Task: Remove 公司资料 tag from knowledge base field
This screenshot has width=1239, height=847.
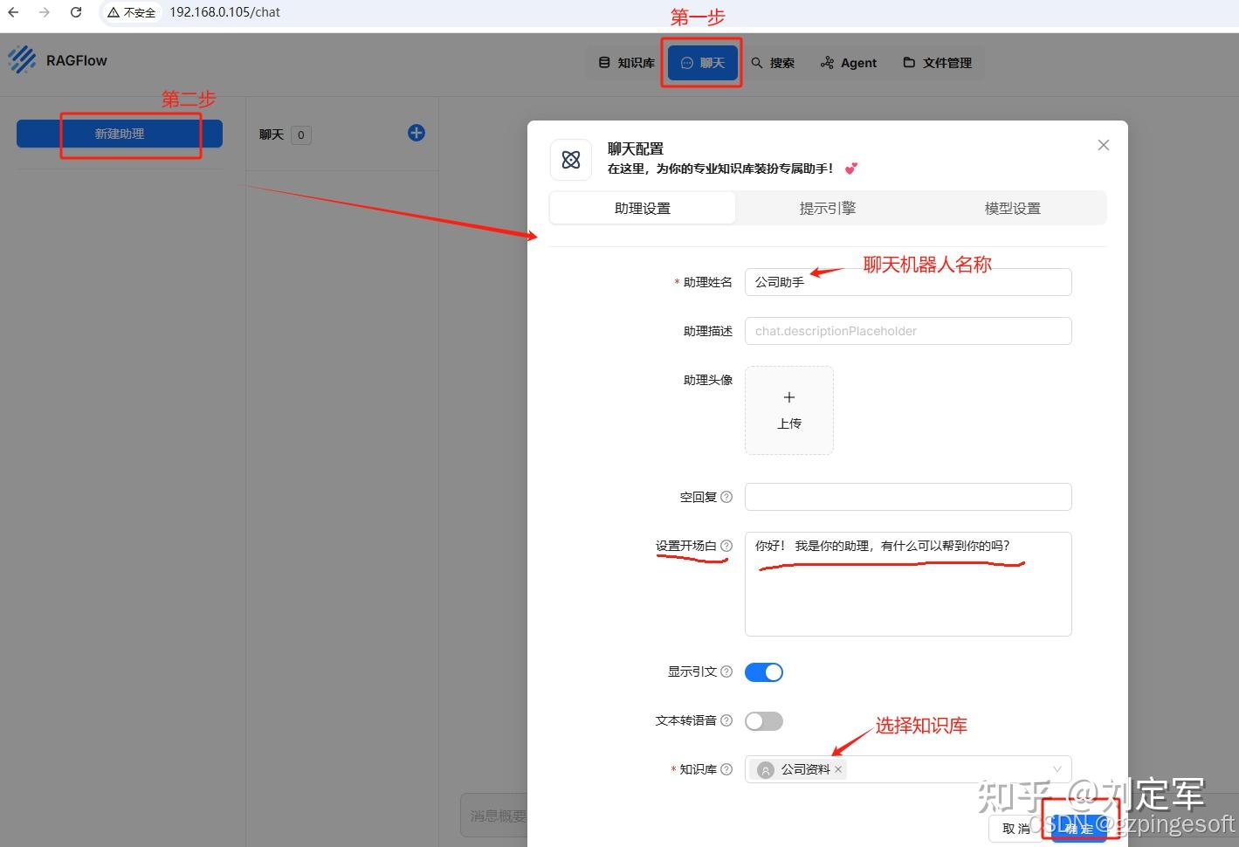Action: pos(838,769)
